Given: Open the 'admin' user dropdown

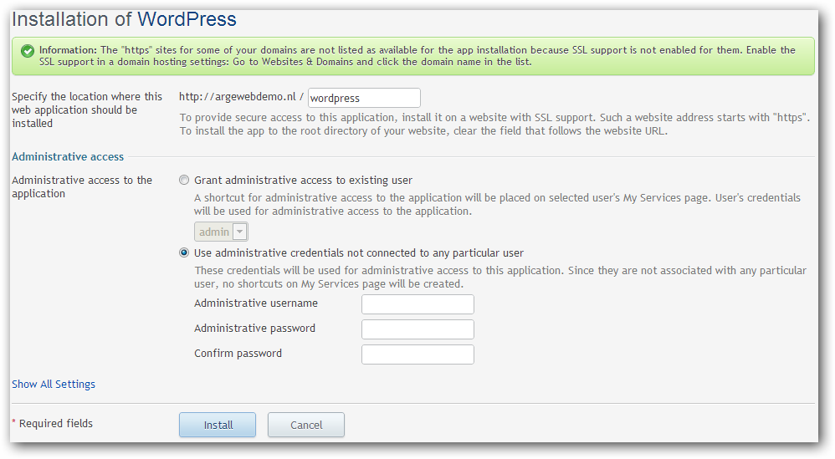Looking at the screenshot, I should click(x=221, y=232).
